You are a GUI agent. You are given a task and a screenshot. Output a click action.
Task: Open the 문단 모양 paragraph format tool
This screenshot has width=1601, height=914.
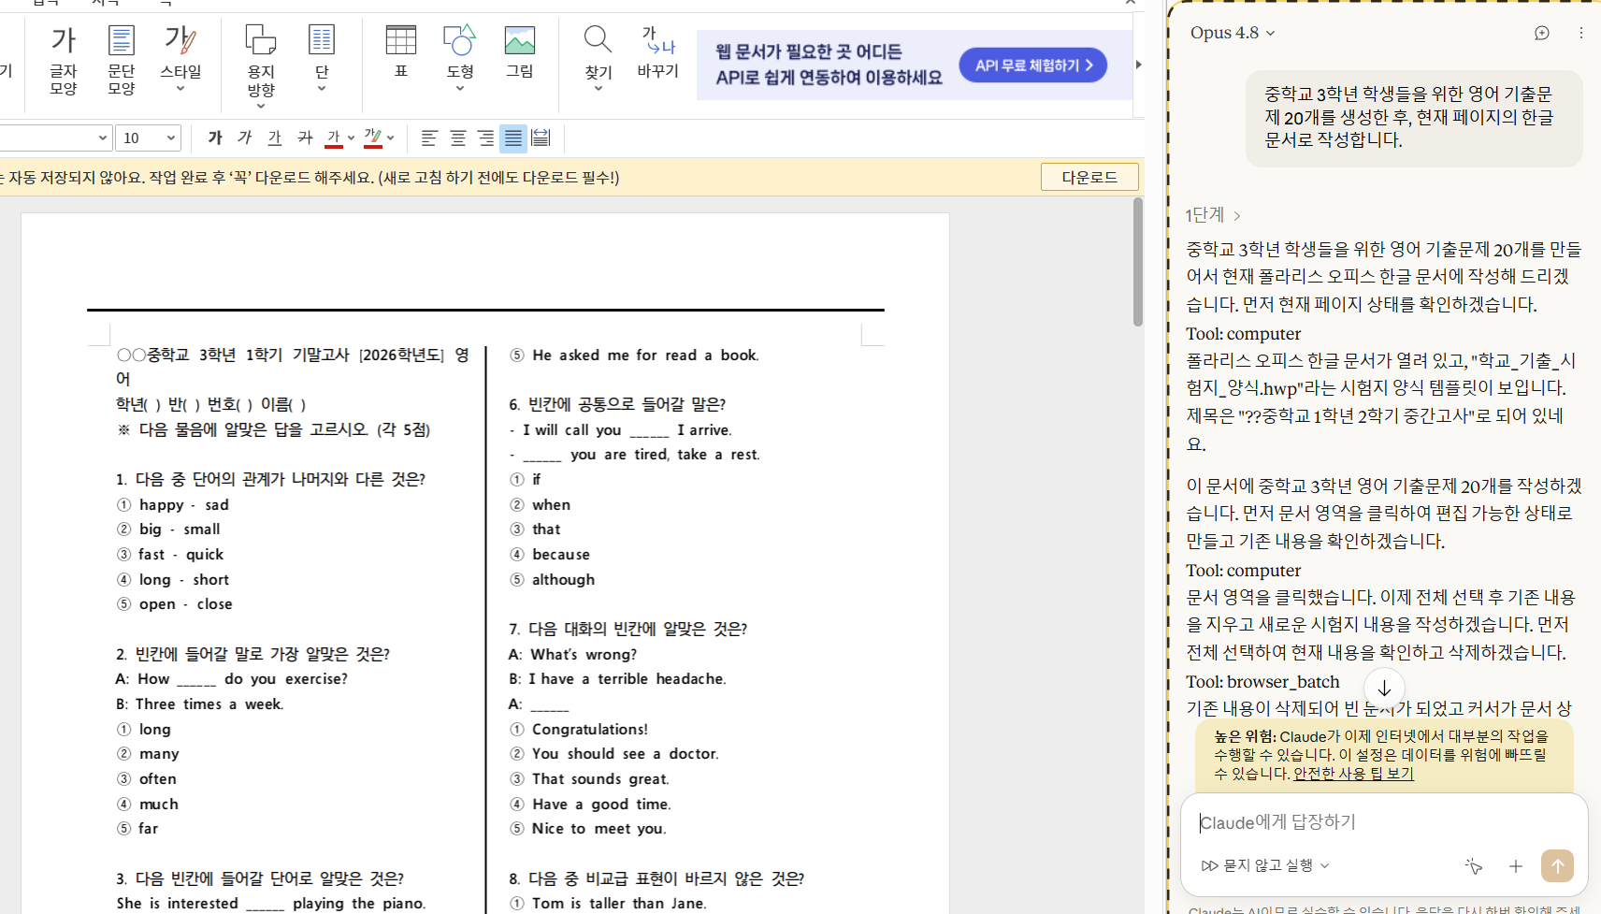point(122,61)
